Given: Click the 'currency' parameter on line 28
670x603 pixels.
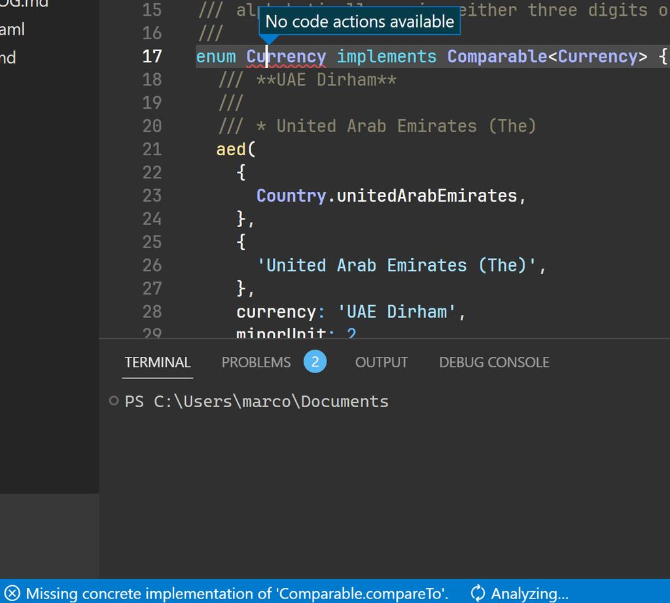Looking at the screenshot, I should click(276, 312).
